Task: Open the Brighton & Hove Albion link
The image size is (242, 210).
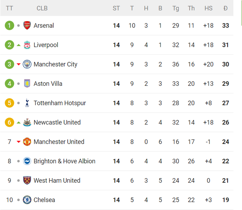Action: tap(64, 161)
